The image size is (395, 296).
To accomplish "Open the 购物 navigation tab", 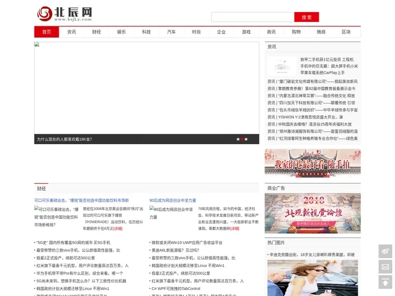I will tap(296, 32).
